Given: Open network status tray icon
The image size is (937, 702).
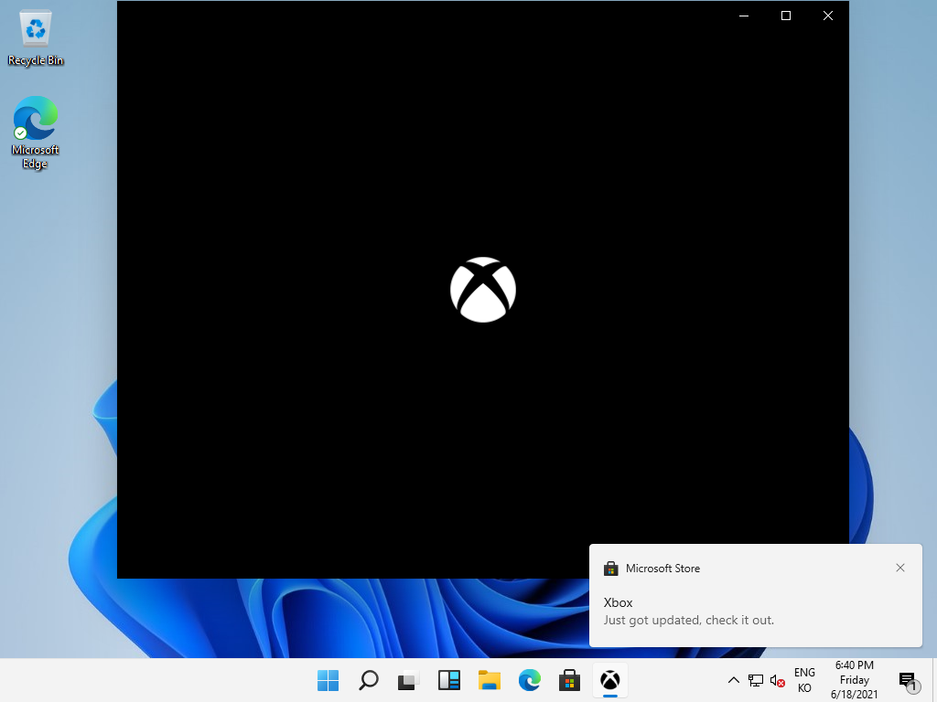Looking at the screenshot, I should tap(755, 680).
